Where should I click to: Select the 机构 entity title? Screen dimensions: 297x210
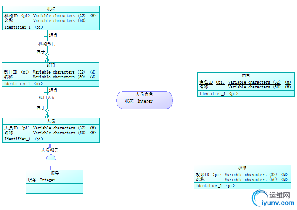(51, 9)
